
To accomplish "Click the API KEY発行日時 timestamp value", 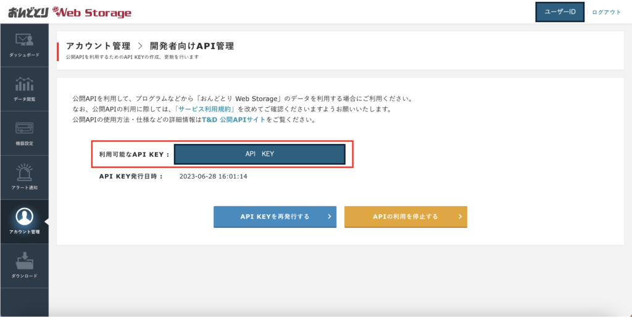I will click(x=213, y=176).
